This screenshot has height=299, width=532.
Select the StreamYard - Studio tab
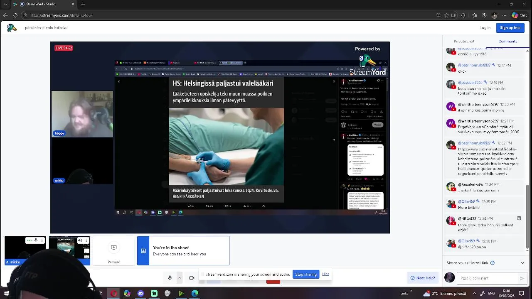point(44,4)
